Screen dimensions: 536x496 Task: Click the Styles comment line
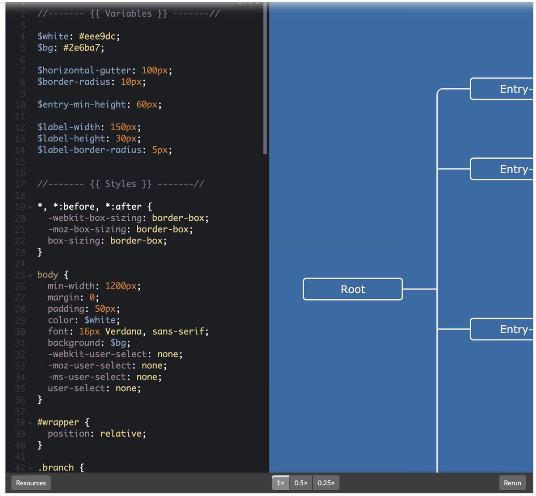pyautogui.click(x=121, y=184)
